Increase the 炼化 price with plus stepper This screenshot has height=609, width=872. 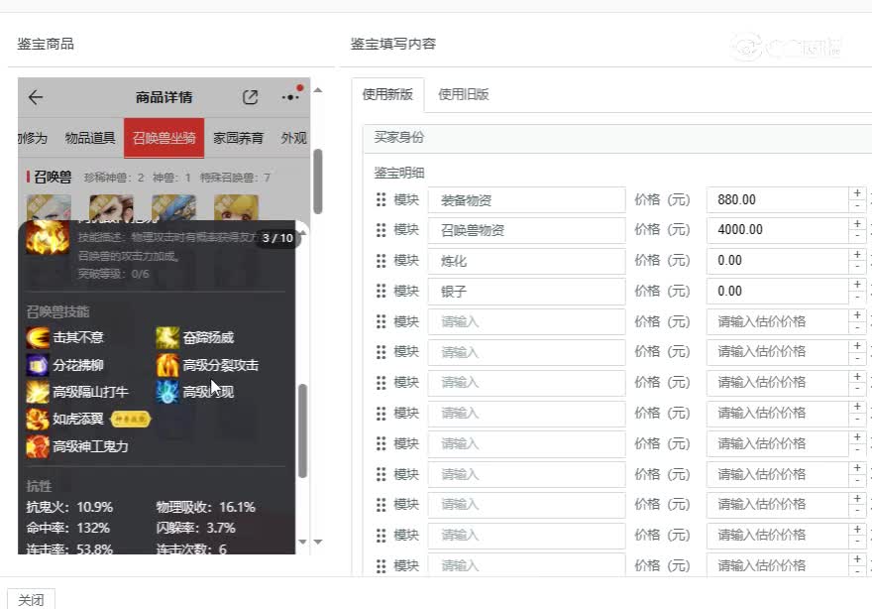click(x=857, y=254)
